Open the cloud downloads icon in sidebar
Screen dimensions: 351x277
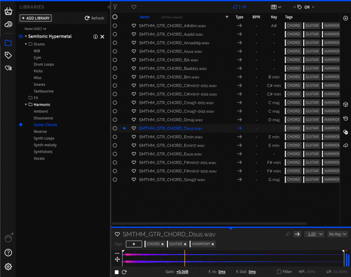(8, 24)
